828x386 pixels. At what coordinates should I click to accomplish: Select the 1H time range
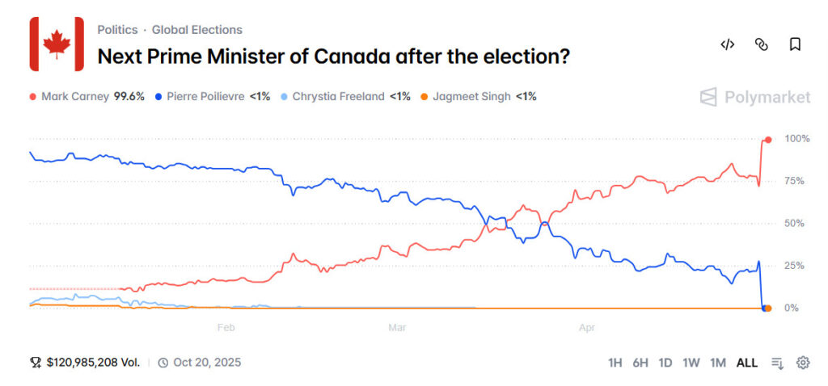(x=615, y=363)
